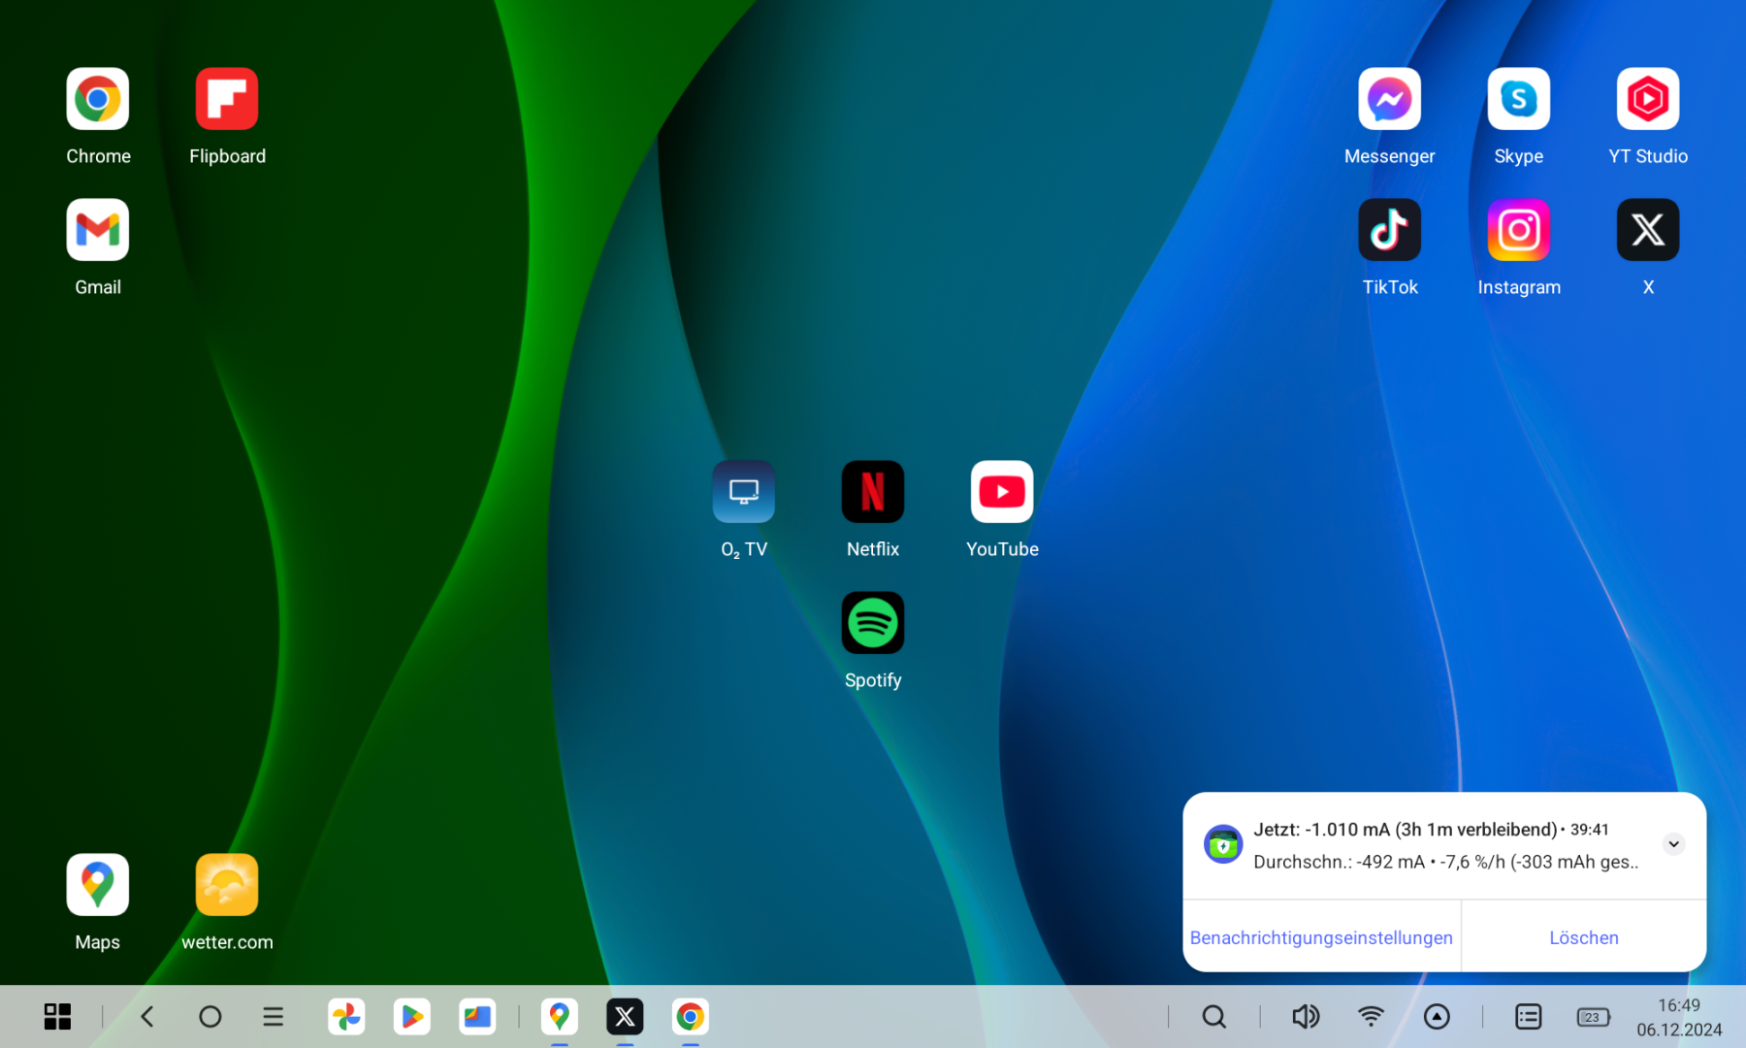Open the Maps app on home screen
The height and width of the screenshot is (1048, 1746).
[98, 885]
